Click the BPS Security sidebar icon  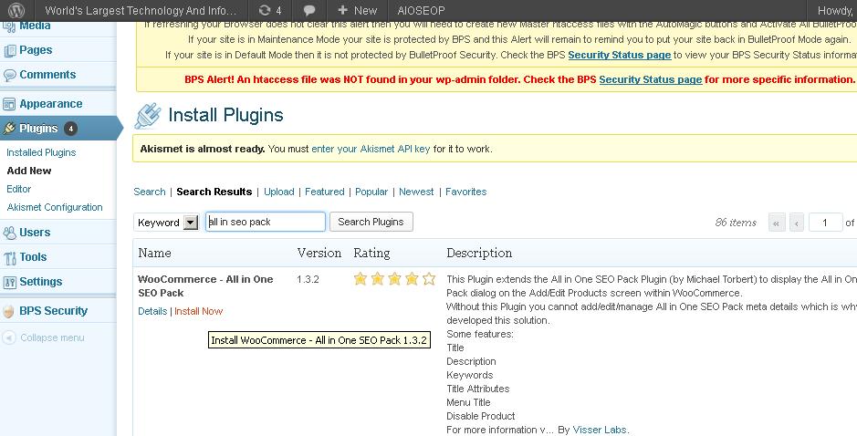(9, 311)
